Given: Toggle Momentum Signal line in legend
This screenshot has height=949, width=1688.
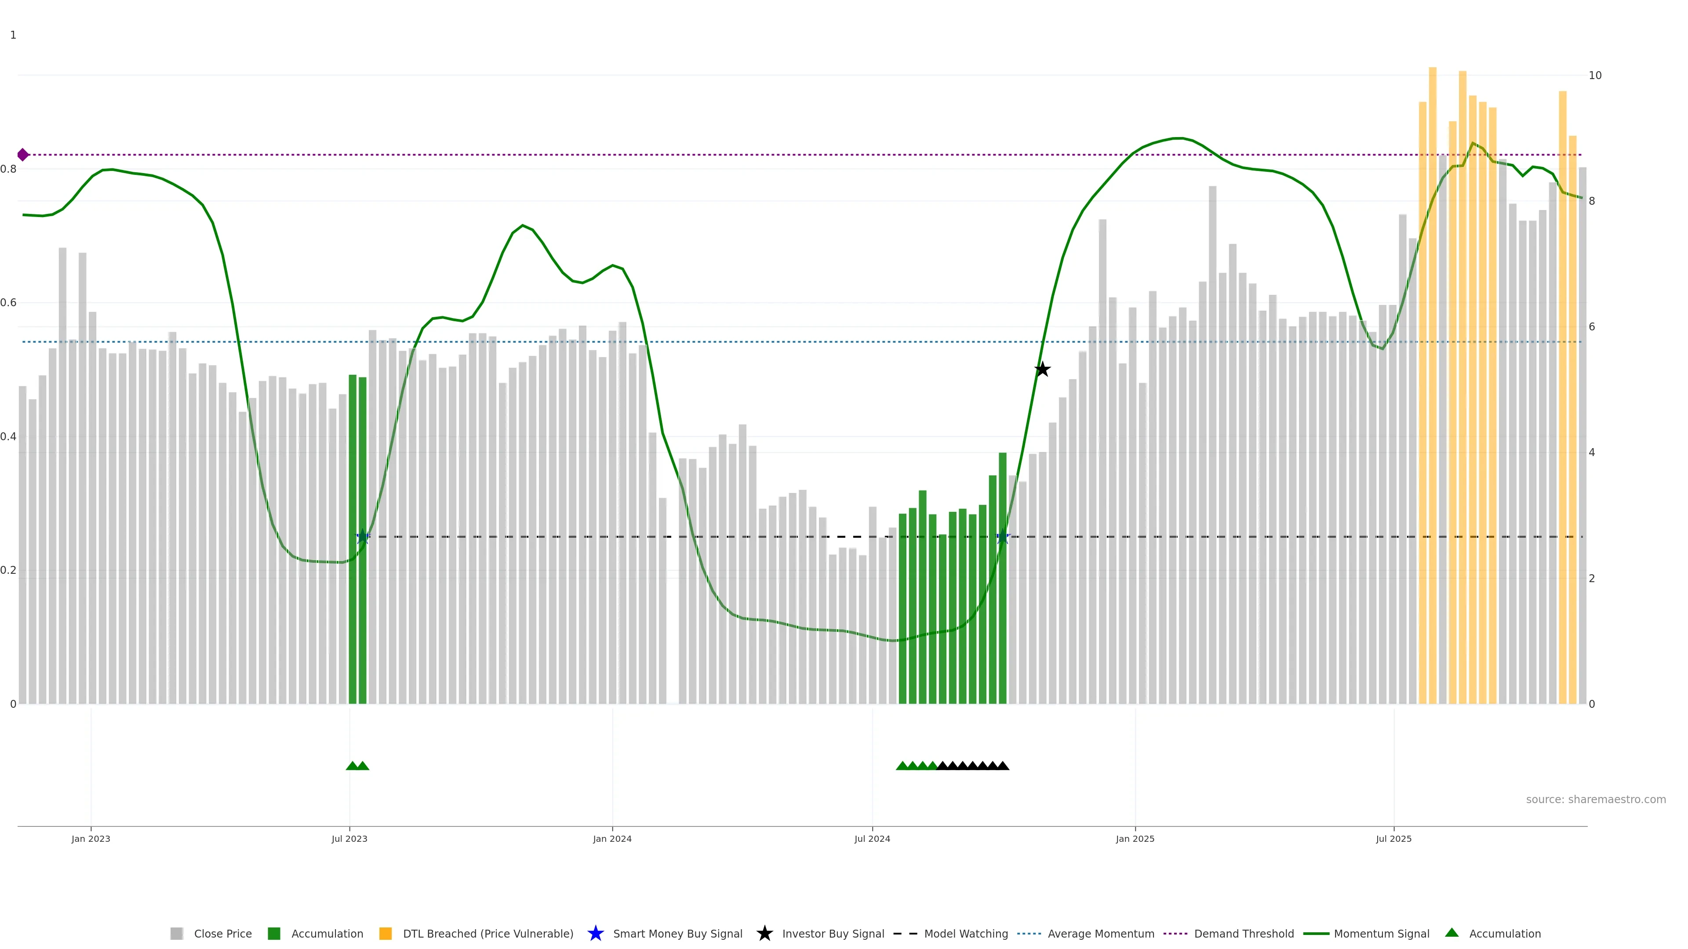Looking at the screenshot, I should 1381,933.
